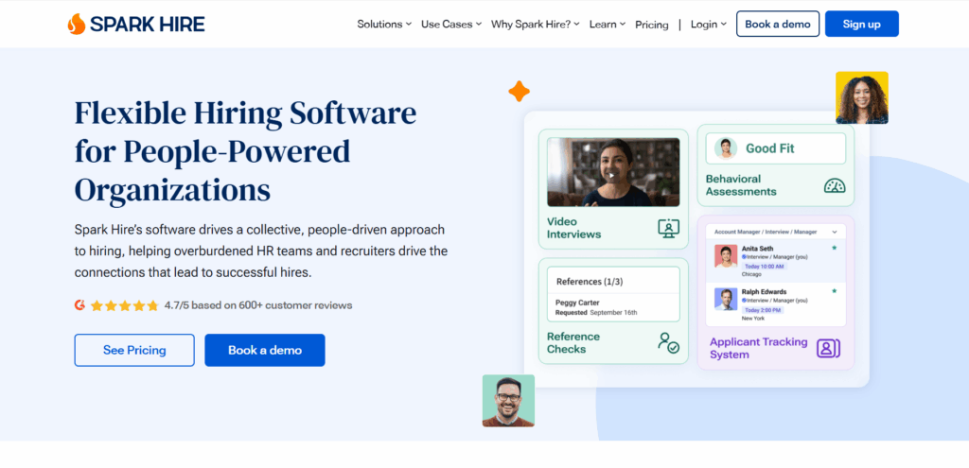
Task: Click the star next to Ralph Edwards
Action: [834, 290]
